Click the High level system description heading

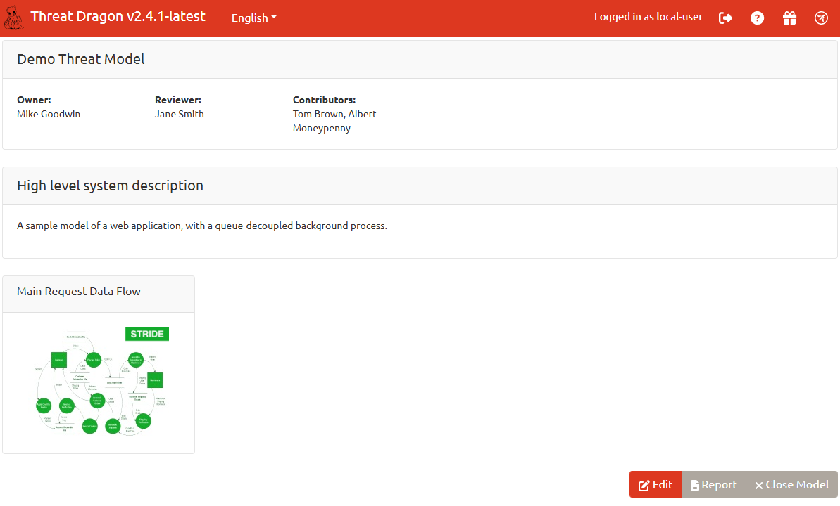[x=111, y=186]
